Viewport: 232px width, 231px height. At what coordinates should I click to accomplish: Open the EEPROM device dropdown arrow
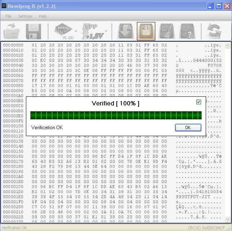[76, 31]
